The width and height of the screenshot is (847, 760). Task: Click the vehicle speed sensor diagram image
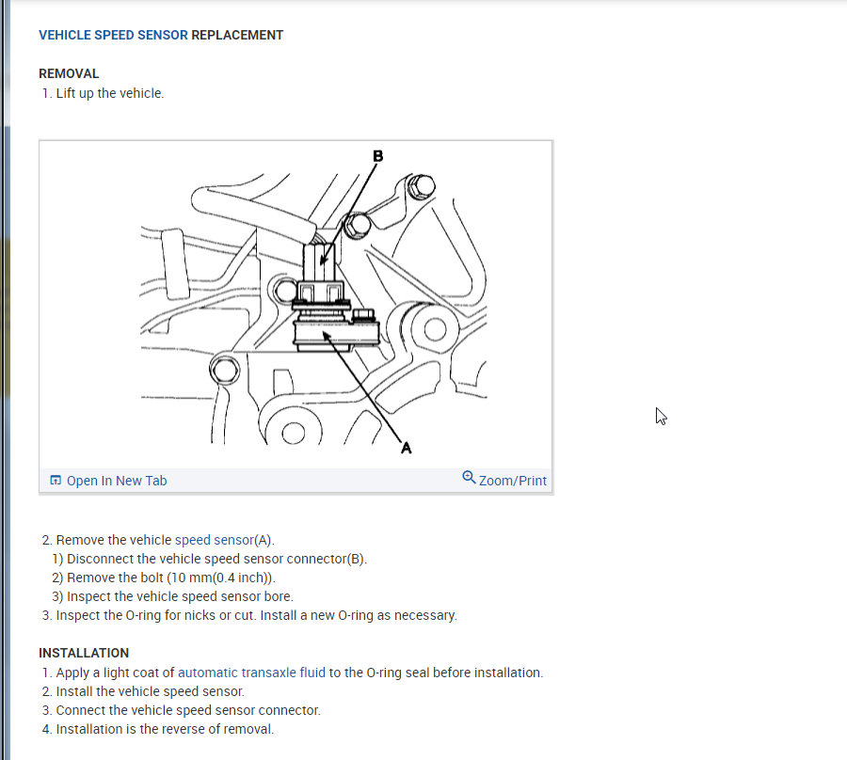[x=296, y=305]
